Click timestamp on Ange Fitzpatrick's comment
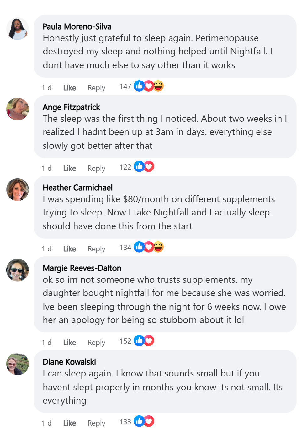The image size is (302, 435). pyautogui.click(x=46, y=168)
